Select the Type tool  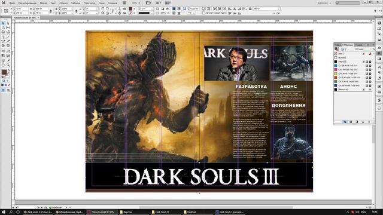tap(3, 37)
